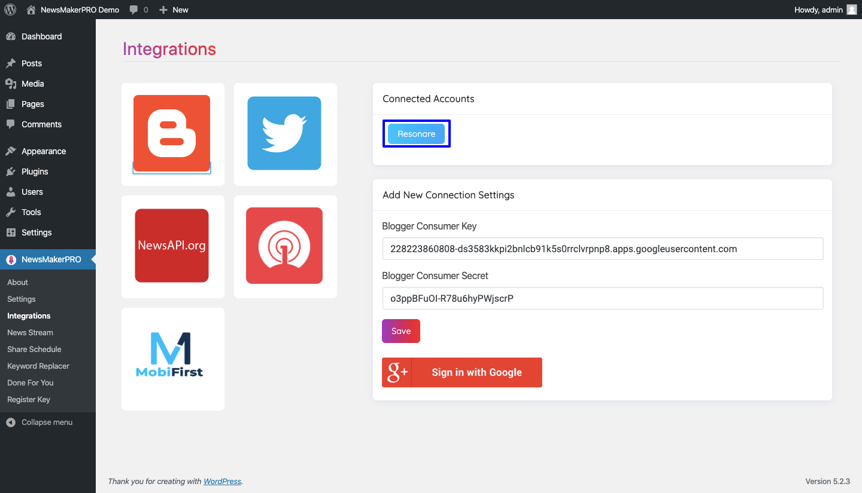Click the Version 5.2.3 footer text
Screen dimensions: 862x493
click(828, 481)
